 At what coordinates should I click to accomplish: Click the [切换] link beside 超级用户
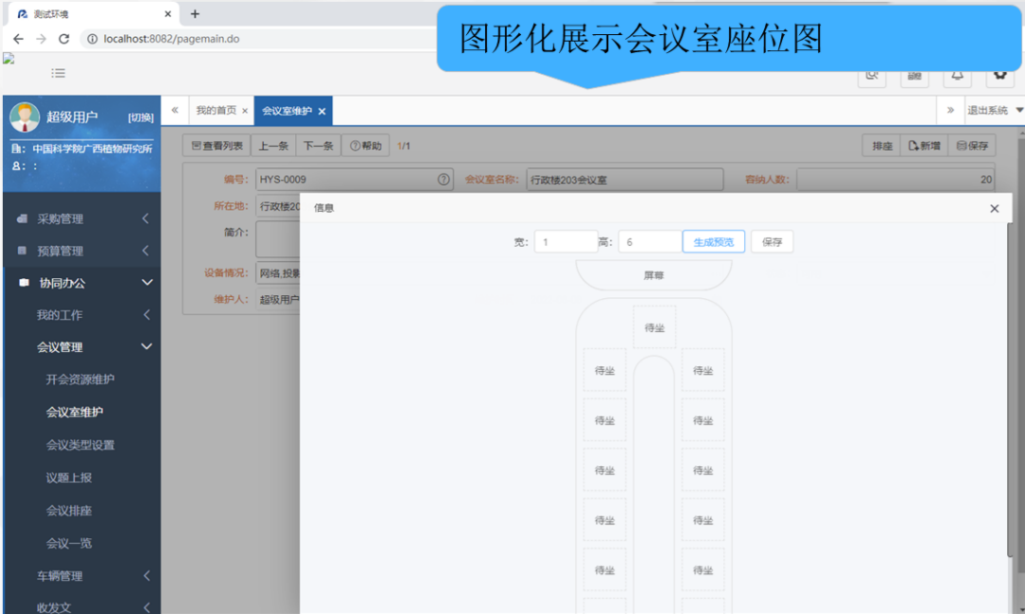(x=140, y=118)
